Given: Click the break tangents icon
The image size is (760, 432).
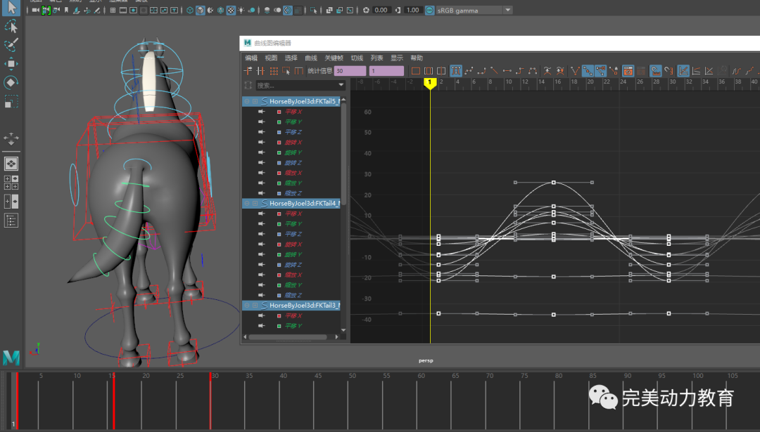Looking at the screenshot, I should (575, 71).
